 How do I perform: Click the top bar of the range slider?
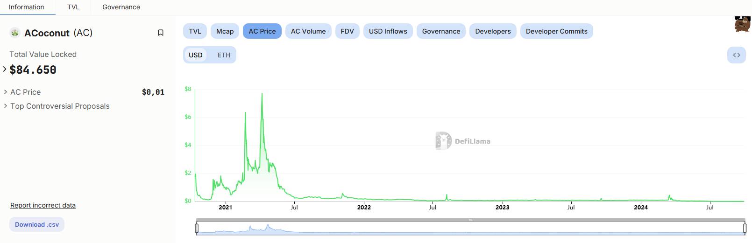click(471, 220)
